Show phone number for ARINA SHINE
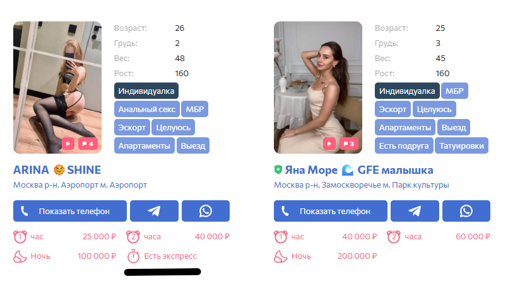Viewport: 508px width, 284px height. [x=70, y=211]
